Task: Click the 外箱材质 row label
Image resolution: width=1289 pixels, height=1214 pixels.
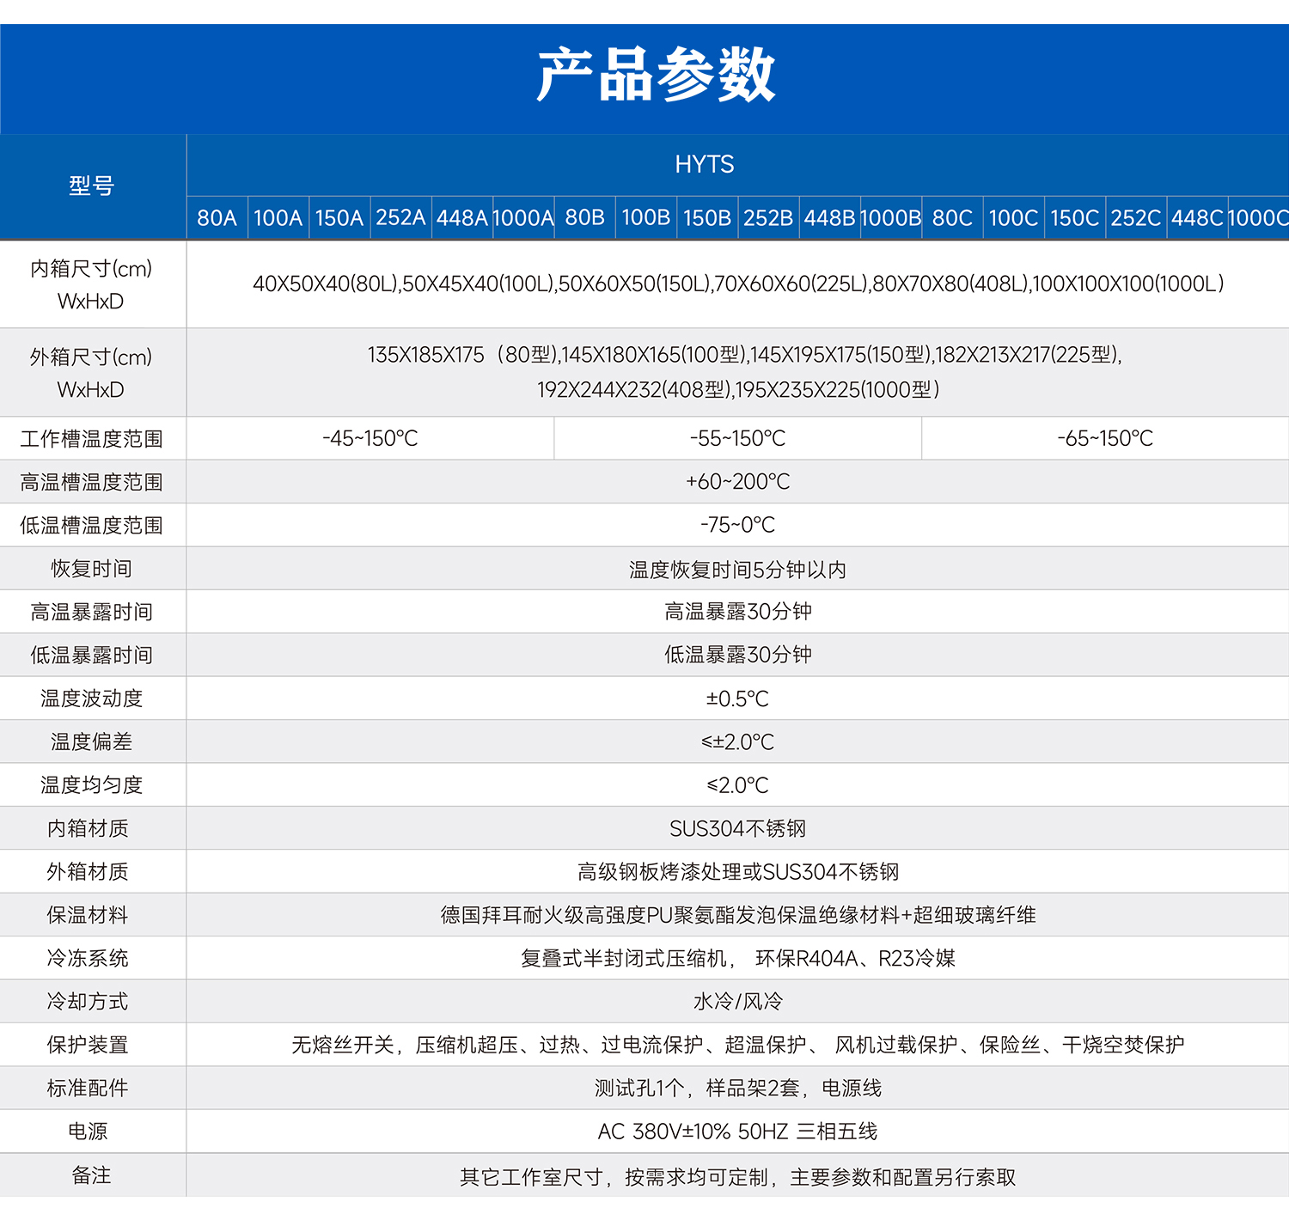Action: [x=88, y=871]
